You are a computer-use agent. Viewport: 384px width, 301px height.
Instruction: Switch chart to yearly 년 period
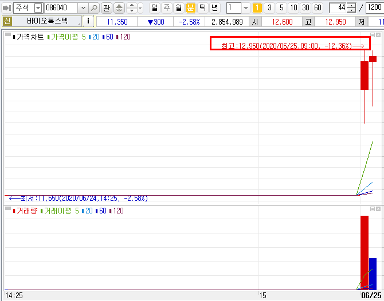214,8
